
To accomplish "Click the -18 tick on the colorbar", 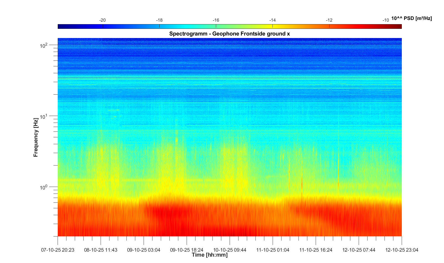I will 159,20.
